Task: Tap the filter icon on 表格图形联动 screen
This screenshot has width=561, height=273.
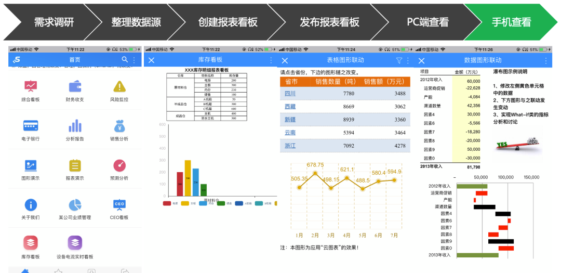Action: click(399, 60)
